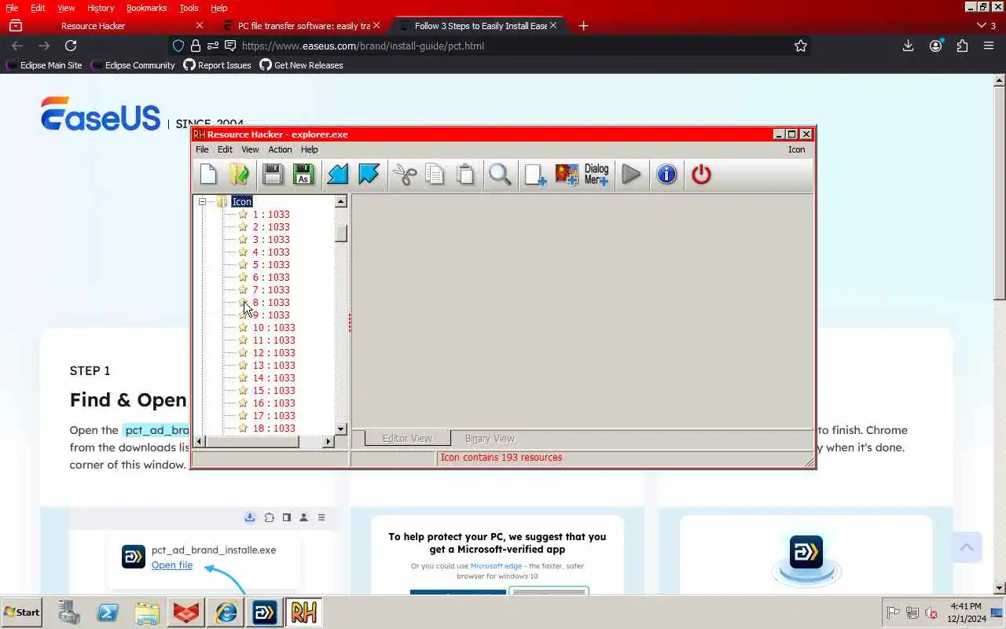The image size is (1006, 629).
Task: Open Find with the magnifying glass icon
Action: click(500, 175)
